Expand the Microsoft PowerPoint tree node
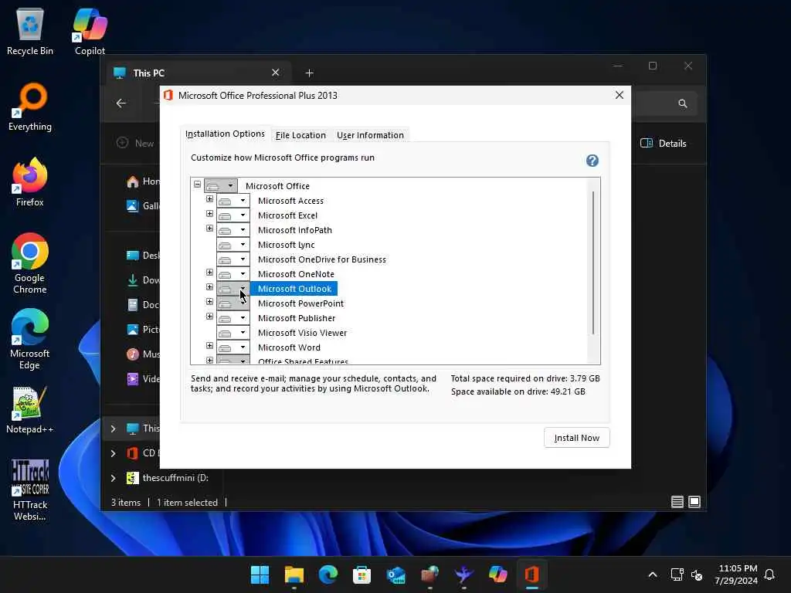 point(210,302)
